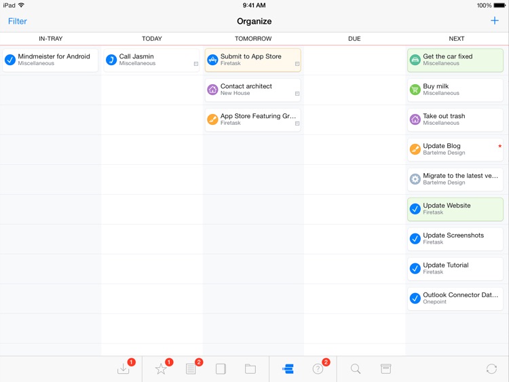Tap the list view icon with badge 2
Screen dimensions: 509x382
pos(191,368)
